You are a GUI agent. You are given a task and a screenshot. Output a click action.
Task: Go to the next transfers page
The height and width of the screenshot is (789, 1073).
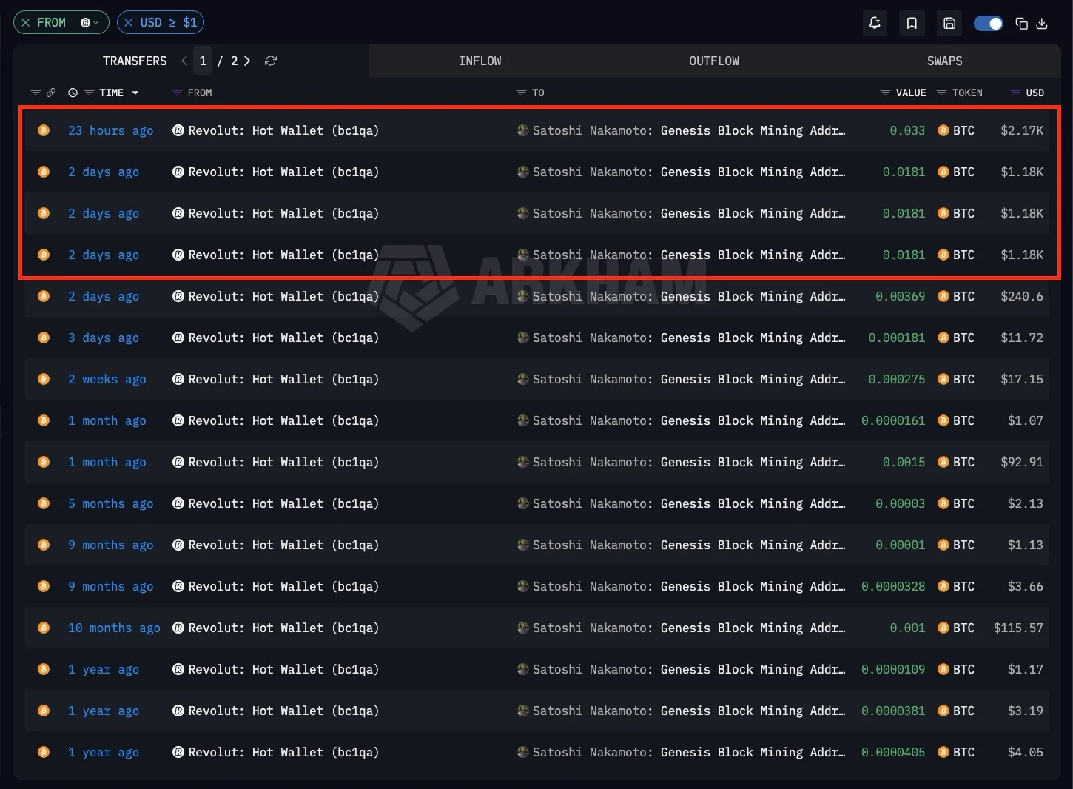coord(247,61)
